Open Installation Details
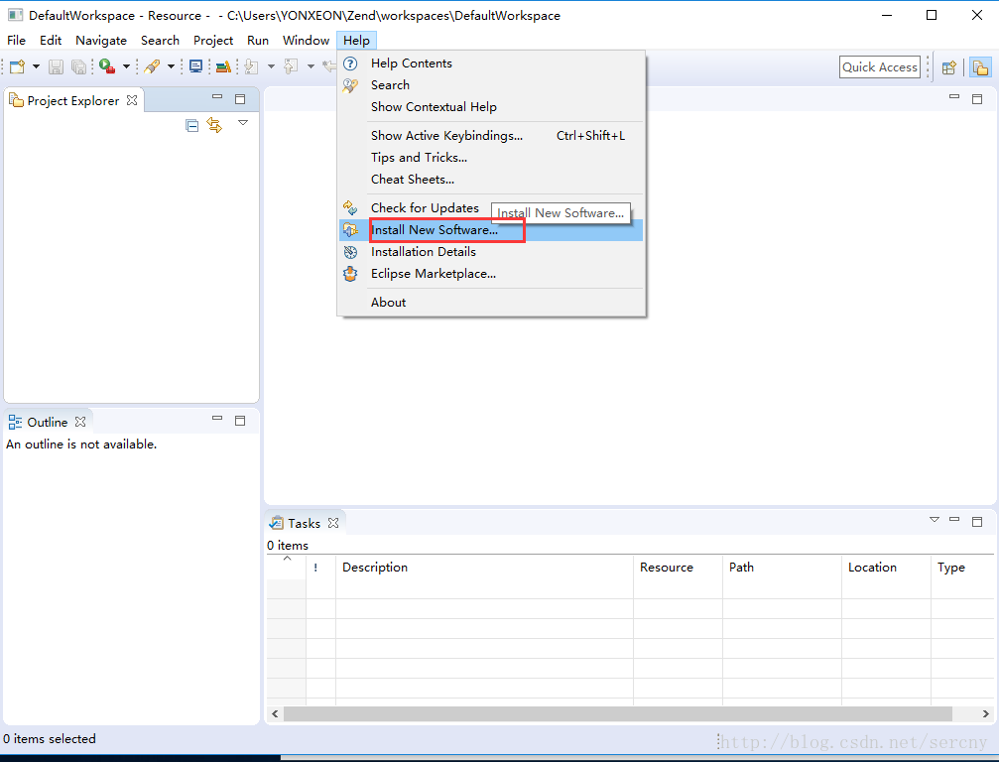Image resolution: width=999 pixels, height=762 pixels. tap(491, 252)
